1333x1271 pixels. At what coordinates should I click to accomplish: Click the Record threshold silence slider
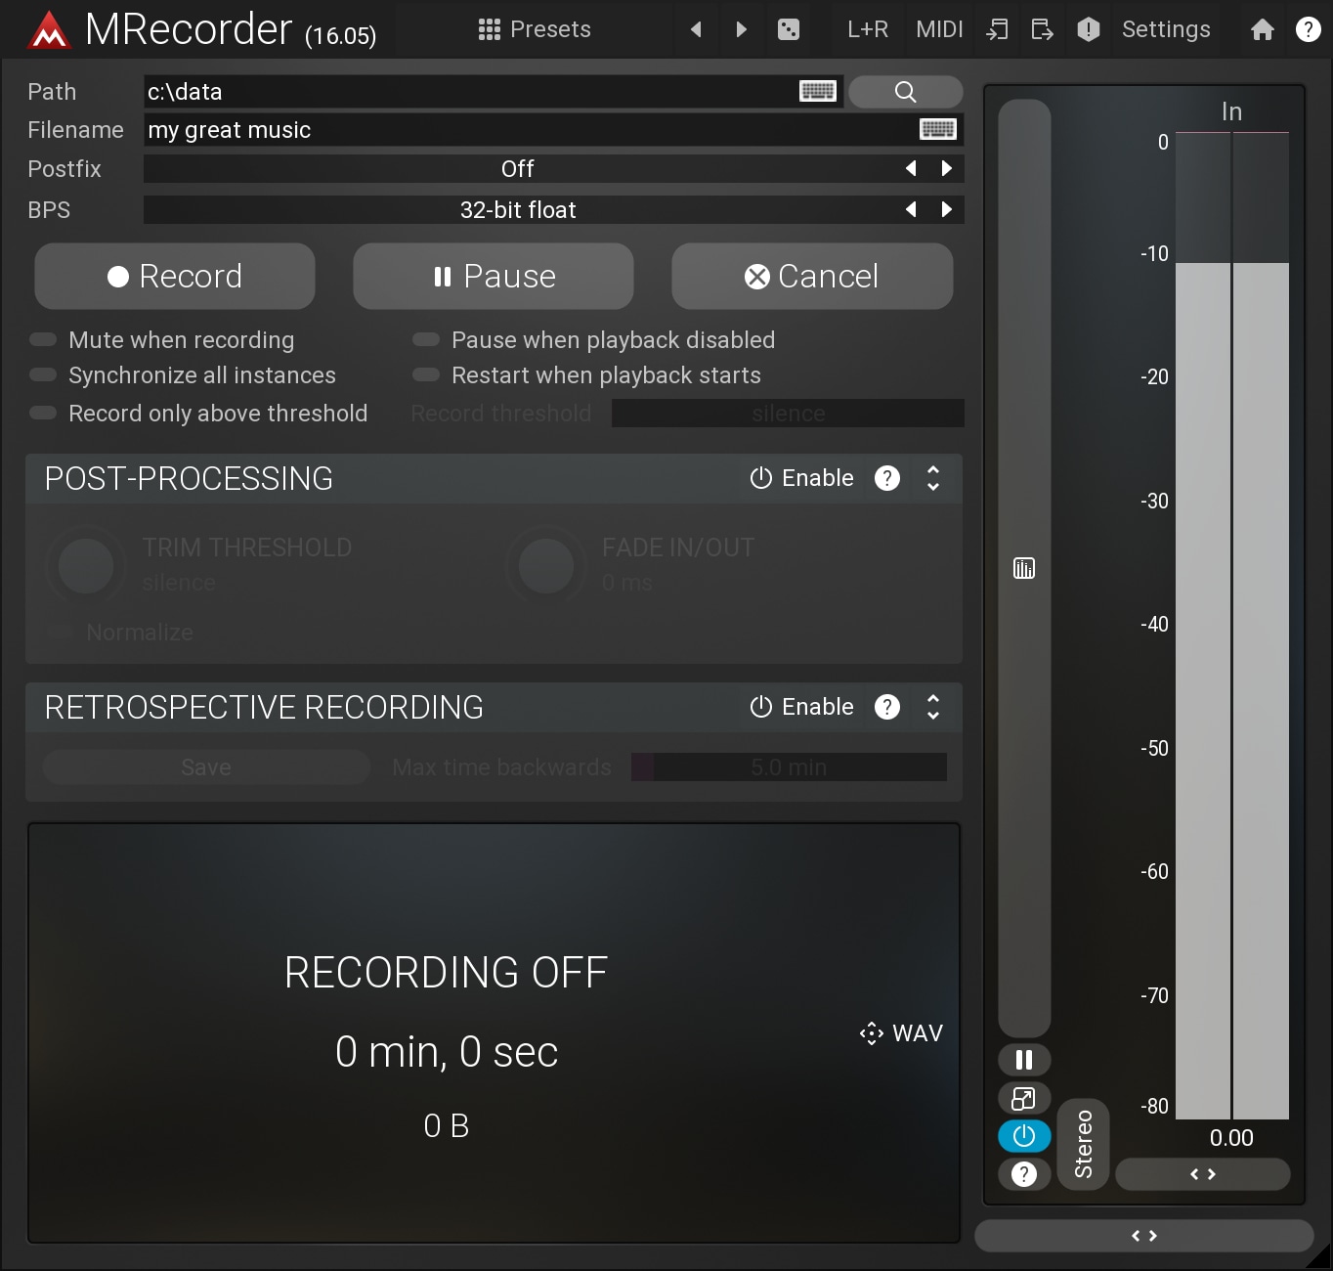(x=788, y=414)
